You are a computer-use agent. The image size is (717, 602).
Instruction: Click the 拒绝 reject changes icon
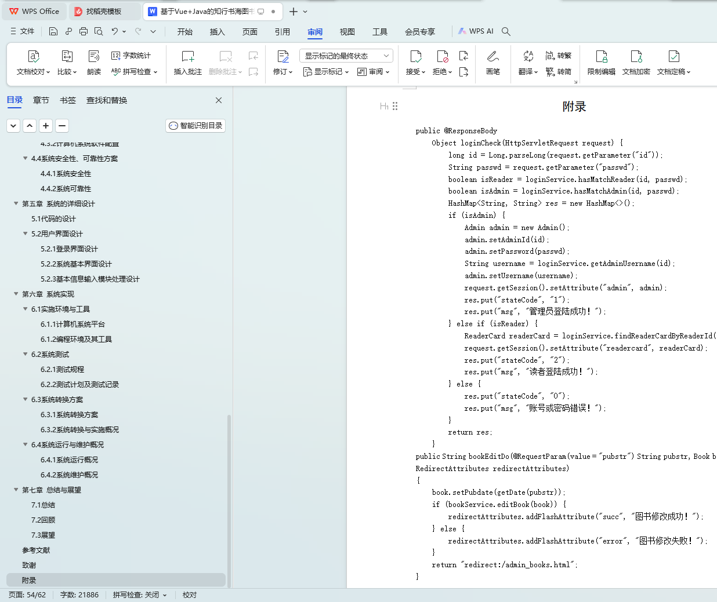click(x=442, y=57)
